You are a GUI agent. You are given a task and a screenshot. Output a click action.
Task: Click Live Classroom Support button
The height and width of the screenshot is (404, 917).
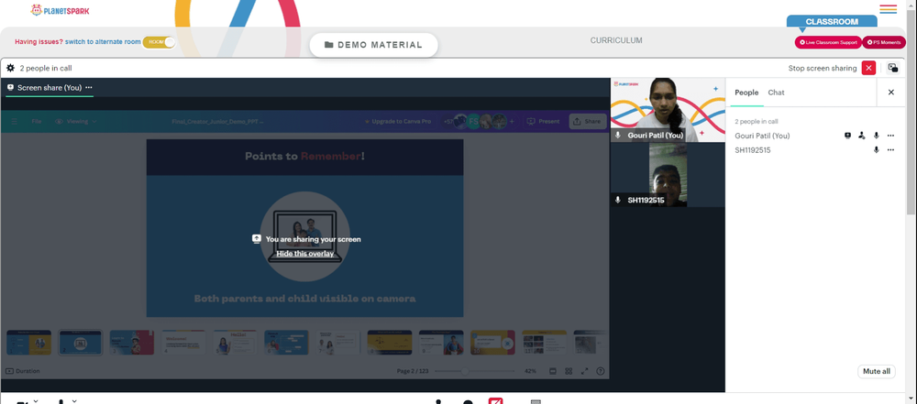tap(827, 42)
